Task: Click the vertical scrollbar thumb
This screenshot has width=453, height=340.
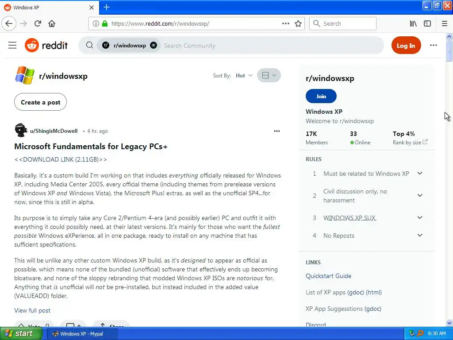Action: tap(449, 51)
